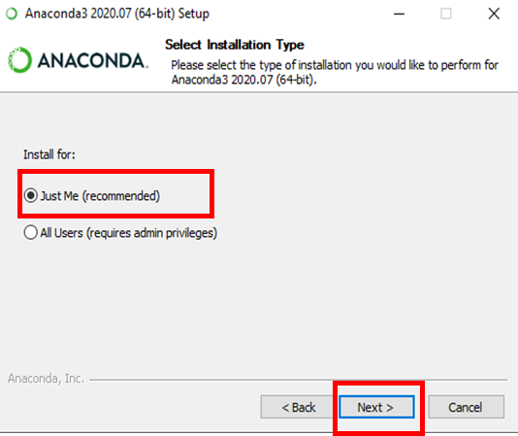Click the "Anaconda3 2020.07 (64-bit) Setup" title text
518x436 pixels.
(117, 14)
